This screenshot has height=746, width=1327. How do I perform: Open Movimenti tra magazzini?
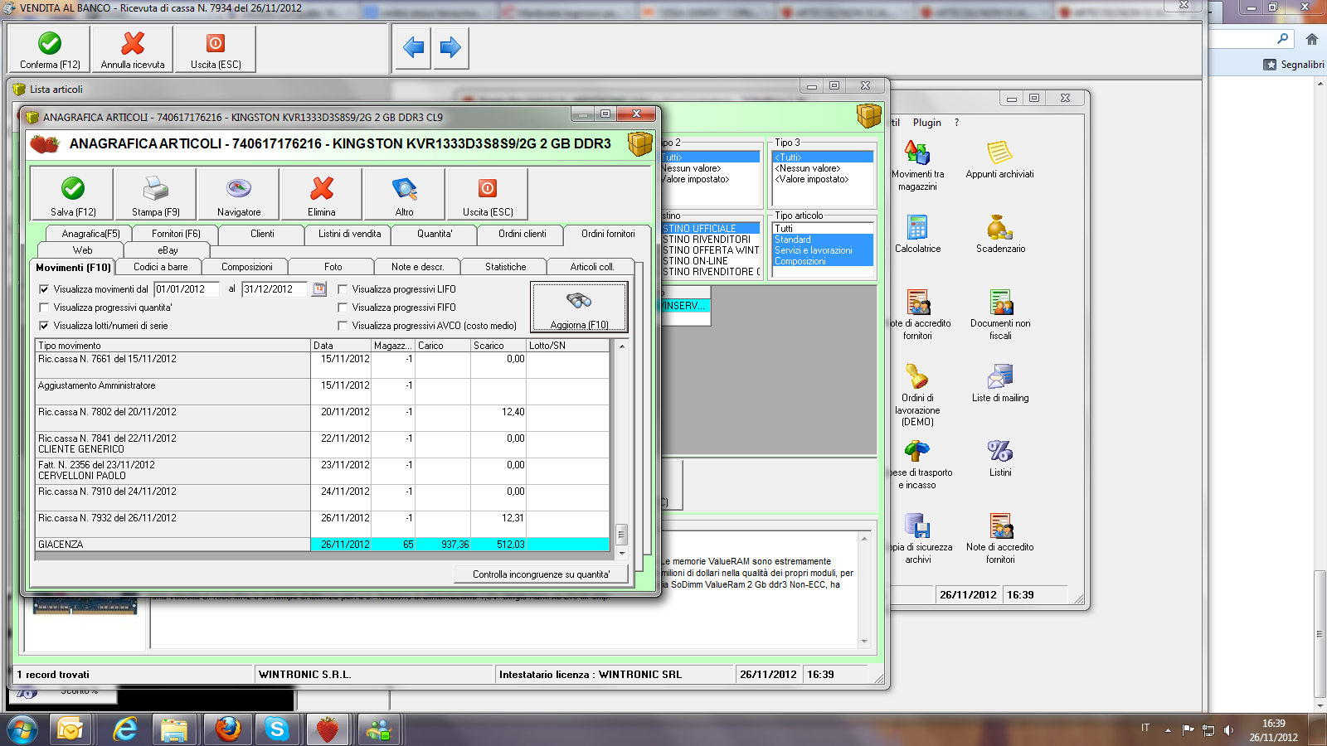917,166
